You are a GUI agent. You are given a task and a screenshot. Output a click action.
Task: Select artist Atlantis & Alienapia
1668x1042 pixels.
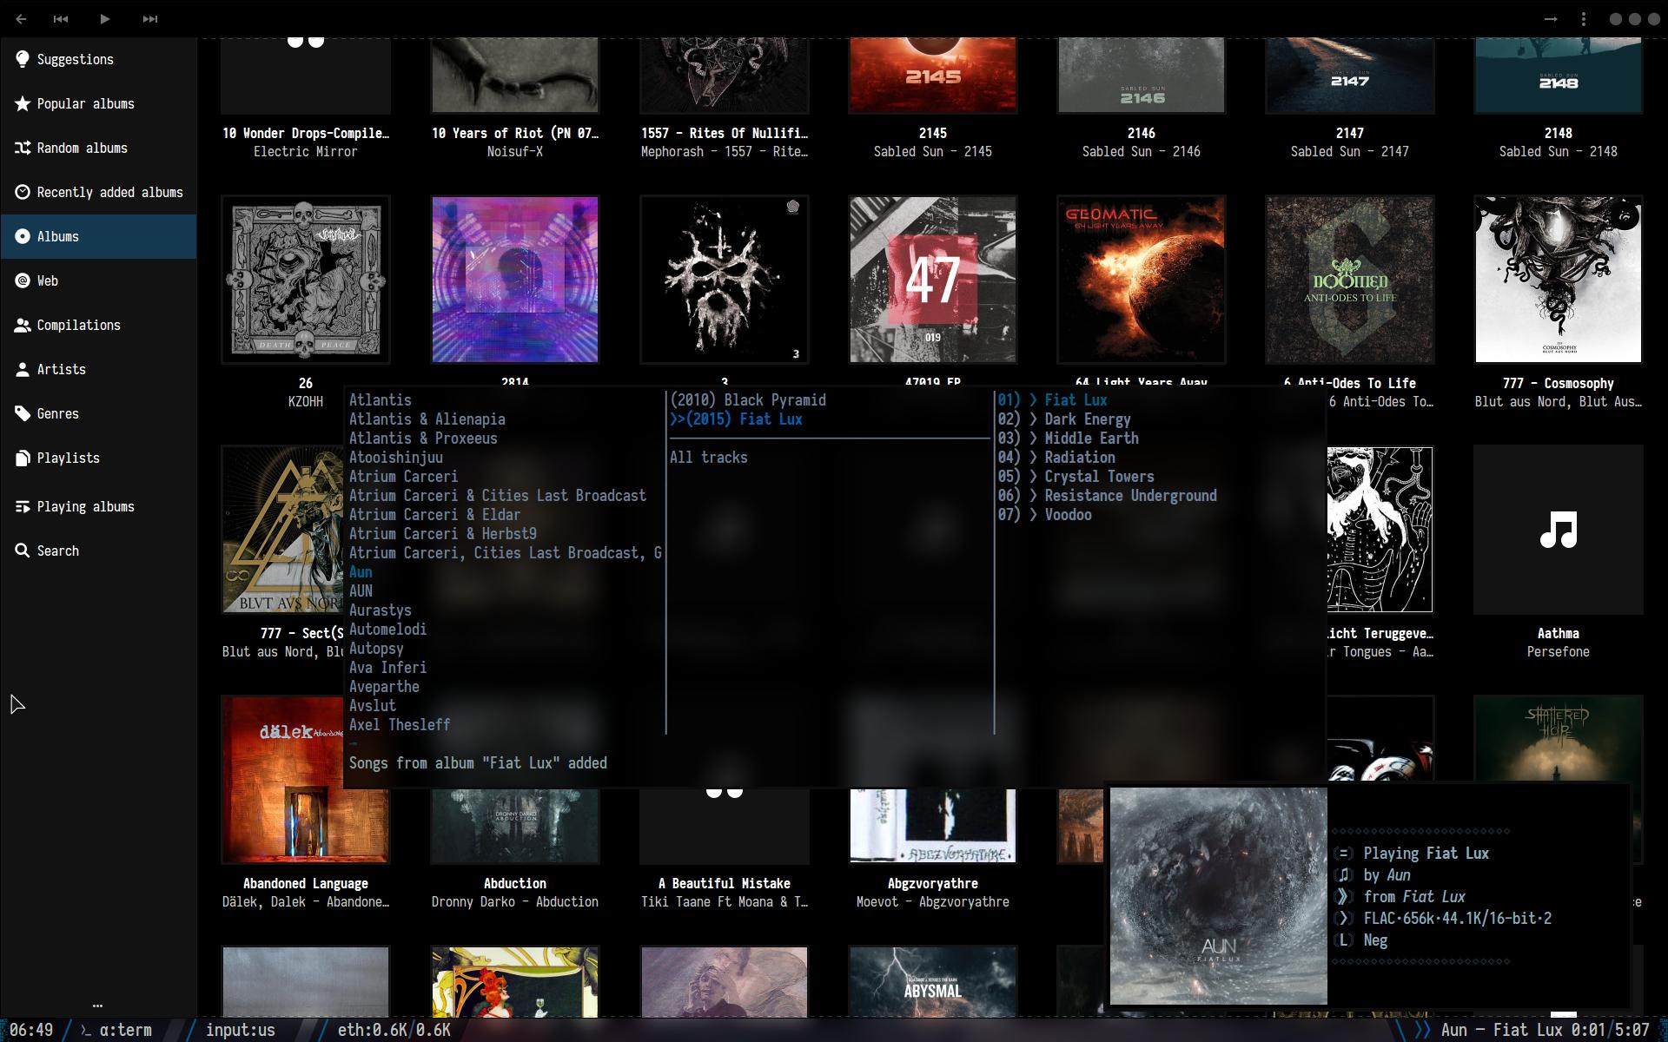click(x=427, y=419)
